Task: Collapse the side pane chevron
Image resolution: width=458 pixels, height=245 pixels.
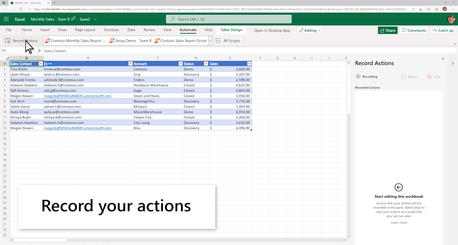Action: pyautogui.click(x=453, y=63)
